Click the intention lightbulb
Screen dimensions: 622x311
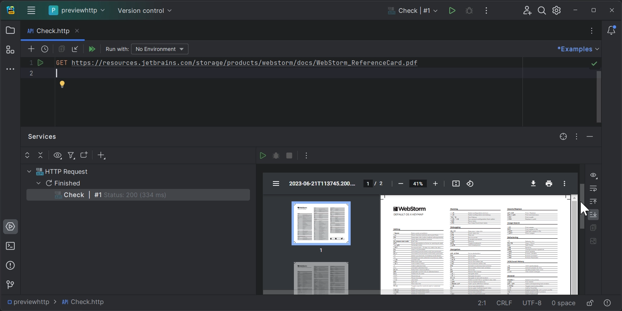(62, 84)
